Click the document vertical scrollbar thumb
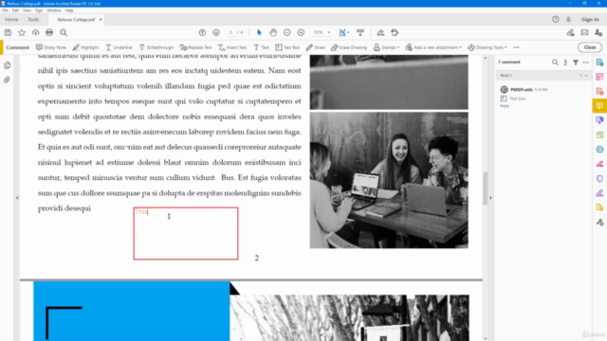607x341 pixels. (486, 188)
